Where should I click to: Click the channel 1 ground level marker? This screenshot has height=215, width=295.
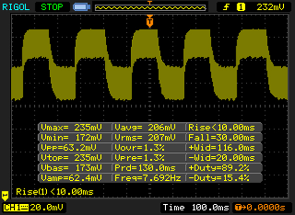5,196
